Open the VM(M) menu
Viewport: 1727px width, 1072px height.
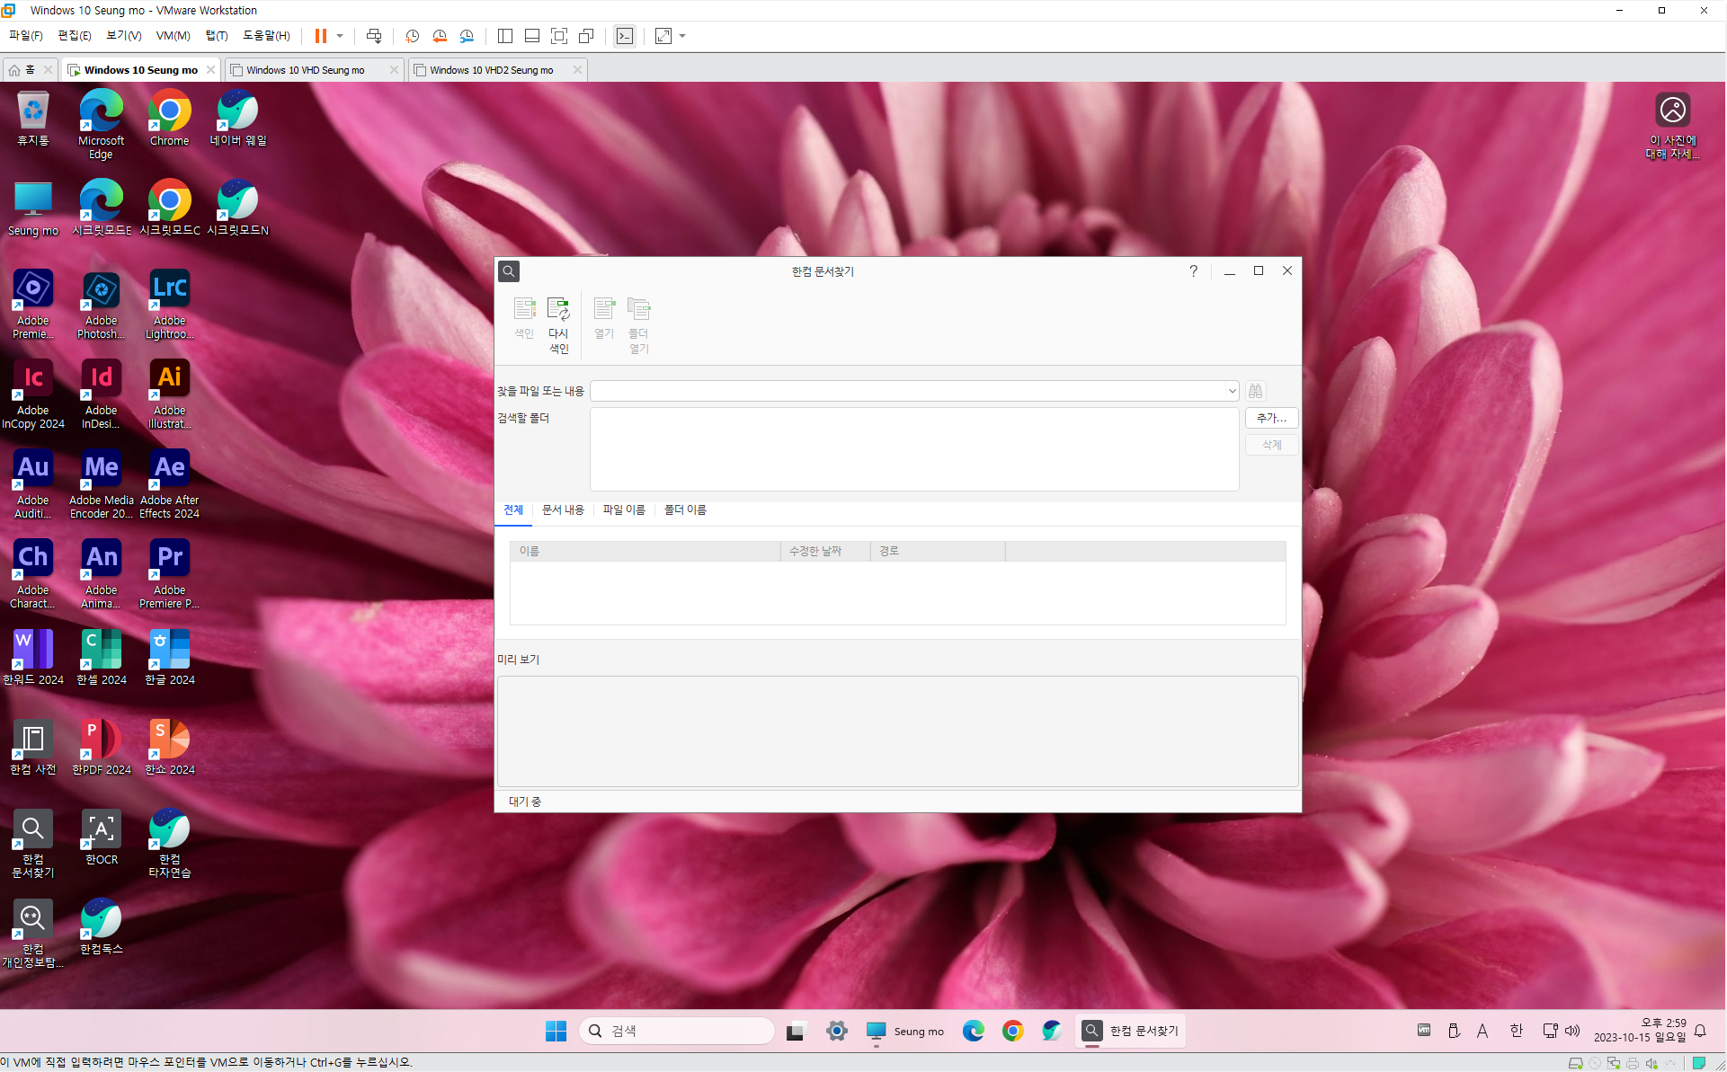tap(173, 36)
